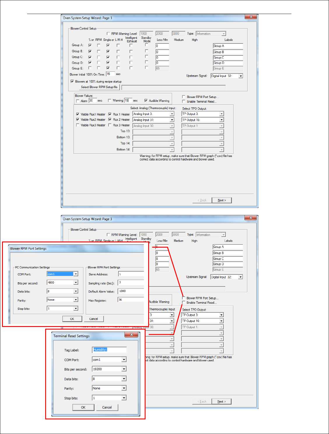The image size is (329, 434).
Task: Click Slave Address input field
Action: tap(131, 274)
